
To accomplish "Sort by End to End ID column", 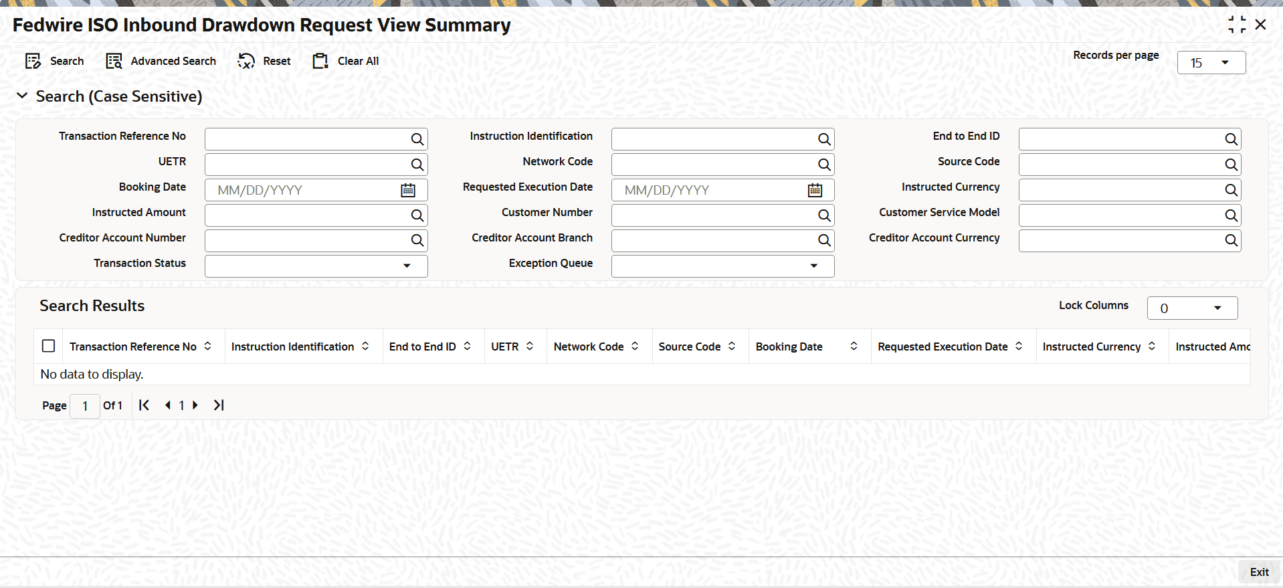I will click(x=467, y=346).
